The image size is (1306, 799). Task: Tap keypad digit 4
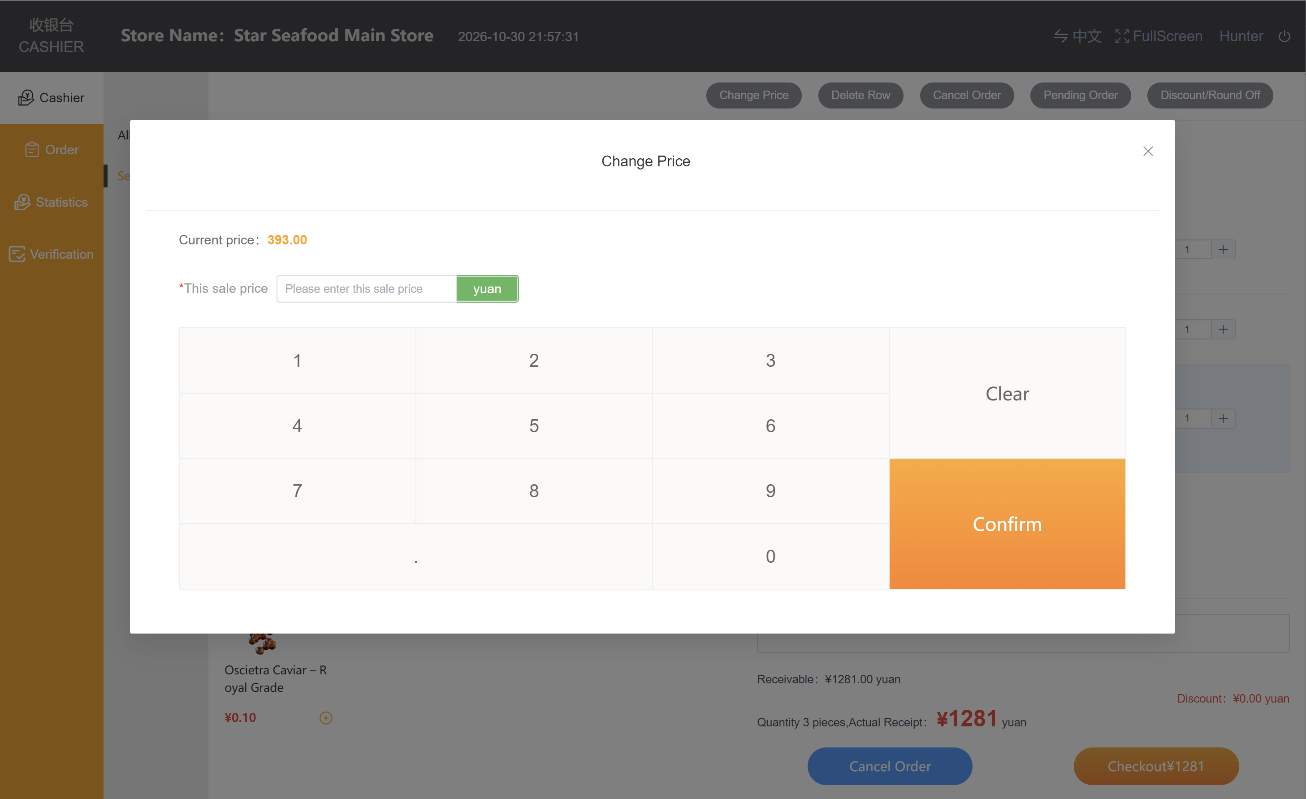(x=297, y=426)
